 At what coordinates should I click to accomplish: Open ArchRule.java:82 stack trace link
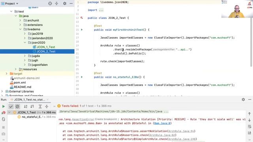pyautogui.click(x=162, y=135)
